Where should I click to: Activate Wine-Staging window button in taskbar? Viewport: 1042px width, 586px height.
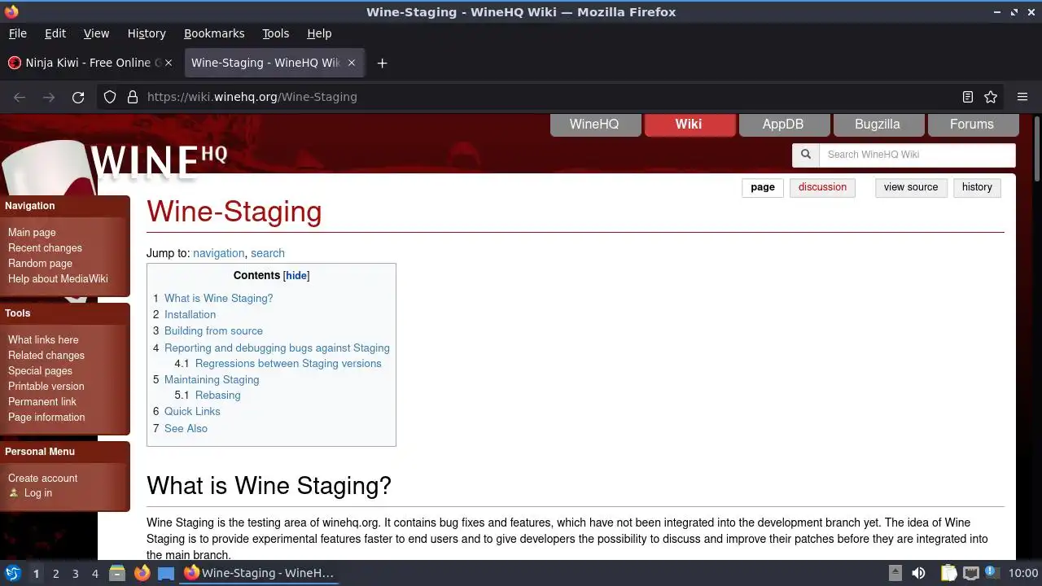tap(259, 573)
